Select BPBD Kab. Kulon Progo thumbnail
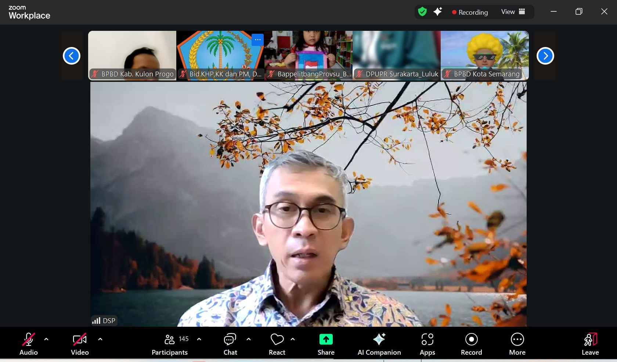The width and height of the screenshot is (617, 362). 132,55
